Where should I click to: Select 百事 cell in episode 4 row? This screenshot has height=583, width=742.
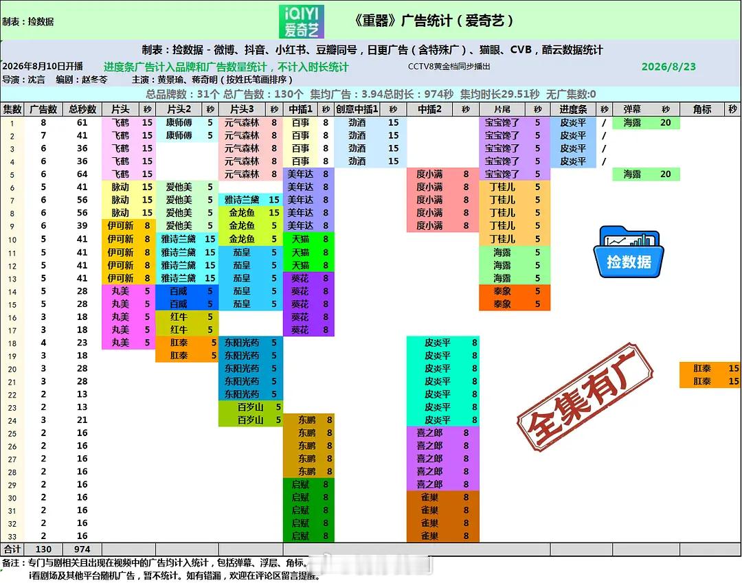point(300,161)
